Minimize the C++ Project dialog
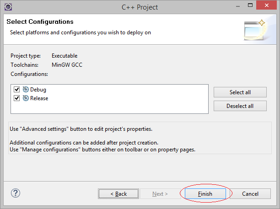280x209 pixels. click(x=237, y=6)
